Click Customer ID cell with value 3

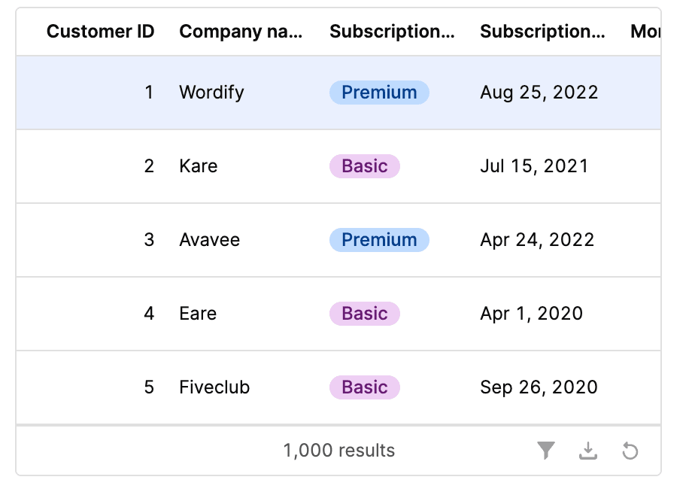149,240
